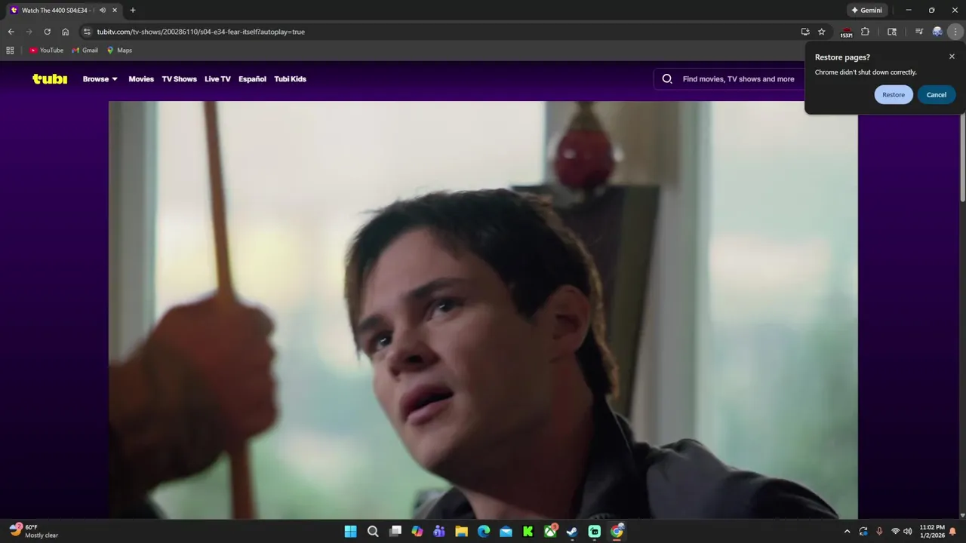
Task: Open Steam from the taskbar
Action: click(572, 532)
